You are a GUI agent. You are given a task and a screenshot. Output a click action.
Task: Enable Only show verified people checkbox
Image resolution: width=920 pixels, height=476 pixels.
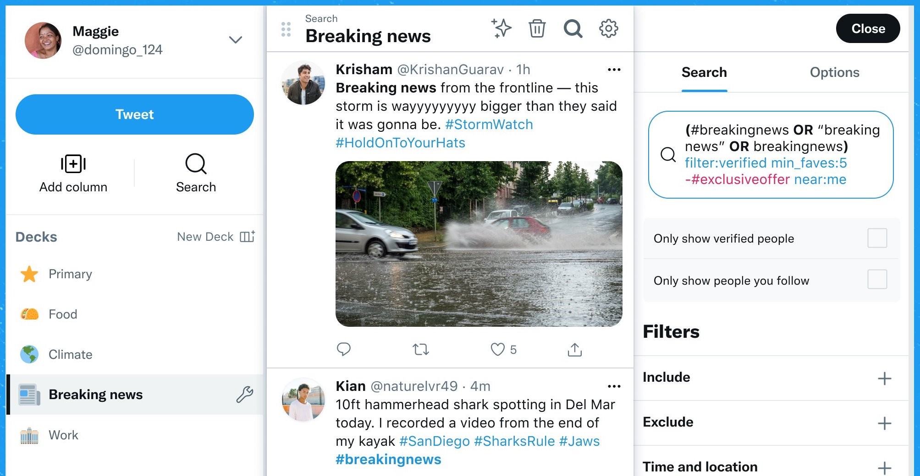click(877, 238)
